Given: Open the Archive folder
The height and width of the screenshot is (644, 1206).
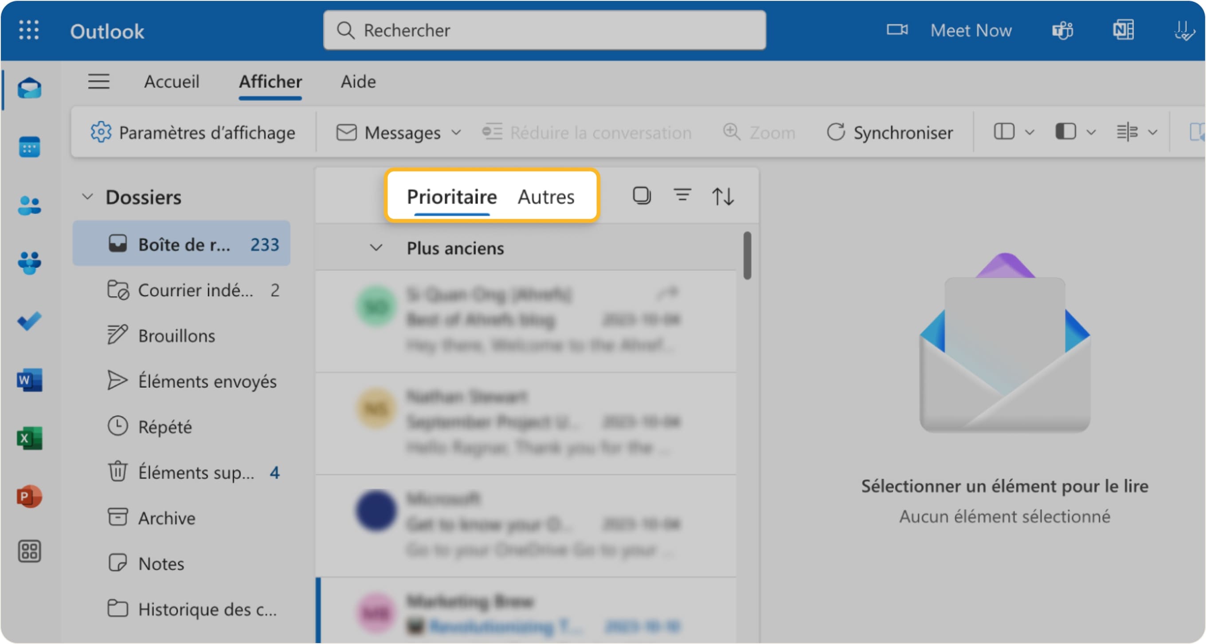Looking at the screenshot, I should click(181, 518).
